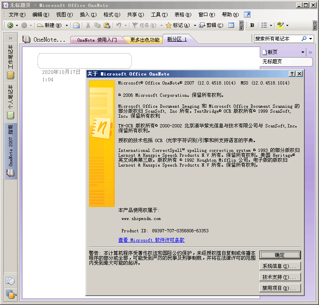This screenshot has width=319, height=305.
Task: Switch to the 更多出色功能 section tab
Action: [x=145, y=40]
